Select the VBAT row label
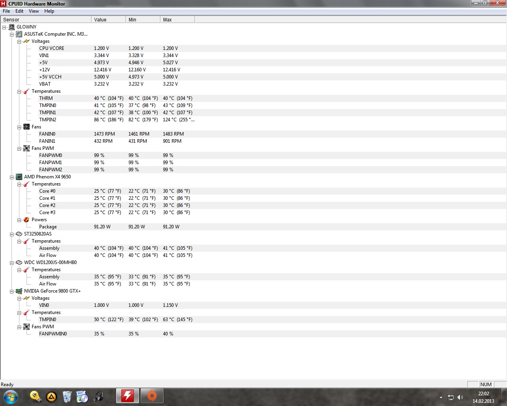The width and height of the screenshot is (507, 406). (45, 84)
